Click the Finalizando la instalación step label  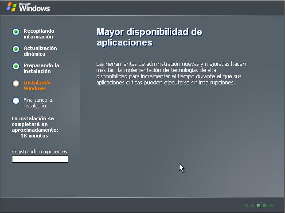(x=38, y=103)
